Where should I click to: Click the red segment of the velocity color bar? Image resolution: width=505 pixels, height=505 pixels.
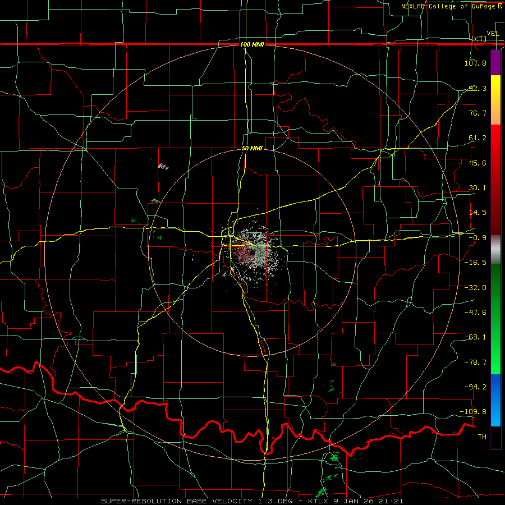(x=495, y=180)
